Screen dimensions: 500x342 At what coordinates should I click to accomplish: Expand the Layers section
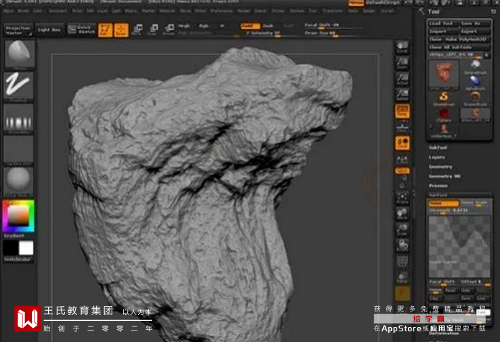(x=437, y=157)
